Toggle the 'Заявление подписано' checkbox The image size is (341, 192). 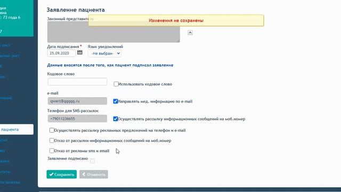point(92,161)
